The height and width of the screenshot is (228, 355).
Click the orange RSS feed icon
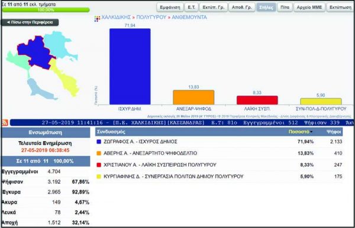(x=5, y=122)
